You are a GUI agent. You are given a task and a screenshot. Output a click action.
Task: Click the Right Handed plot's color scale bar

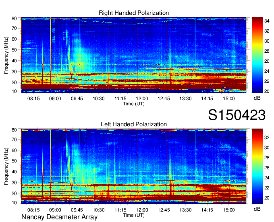257,55
